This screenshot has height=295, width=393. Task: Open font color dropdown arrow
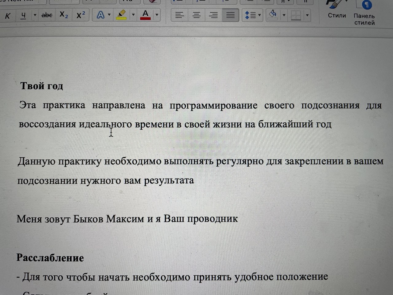[x=157, y=14]
